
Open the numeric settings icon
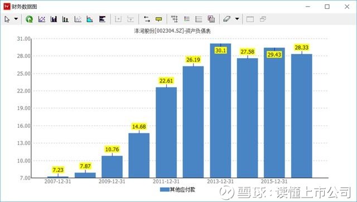175,19
